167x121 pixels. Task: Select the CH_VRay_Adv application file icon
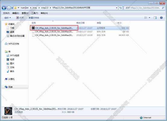[33, 28]
